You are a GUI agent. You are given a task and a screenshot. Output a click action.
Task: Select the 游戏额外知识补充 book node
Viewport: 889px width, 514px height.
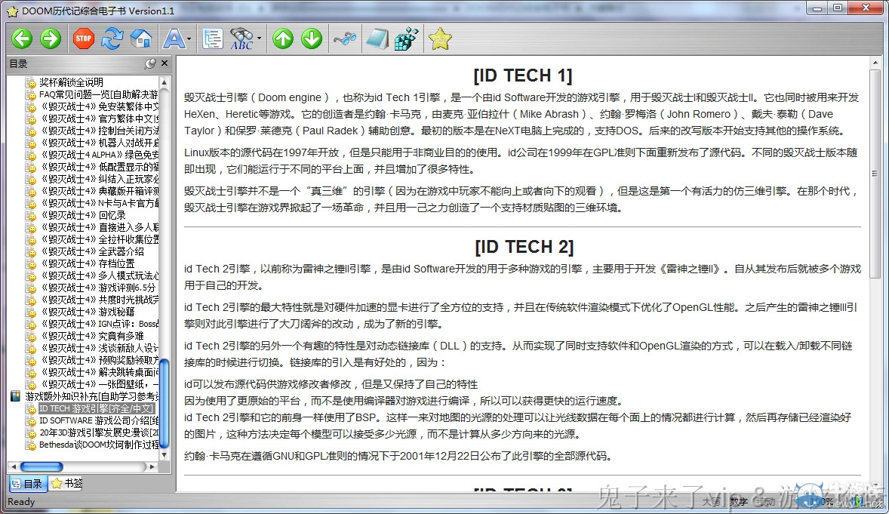click(x=91, y=396)
